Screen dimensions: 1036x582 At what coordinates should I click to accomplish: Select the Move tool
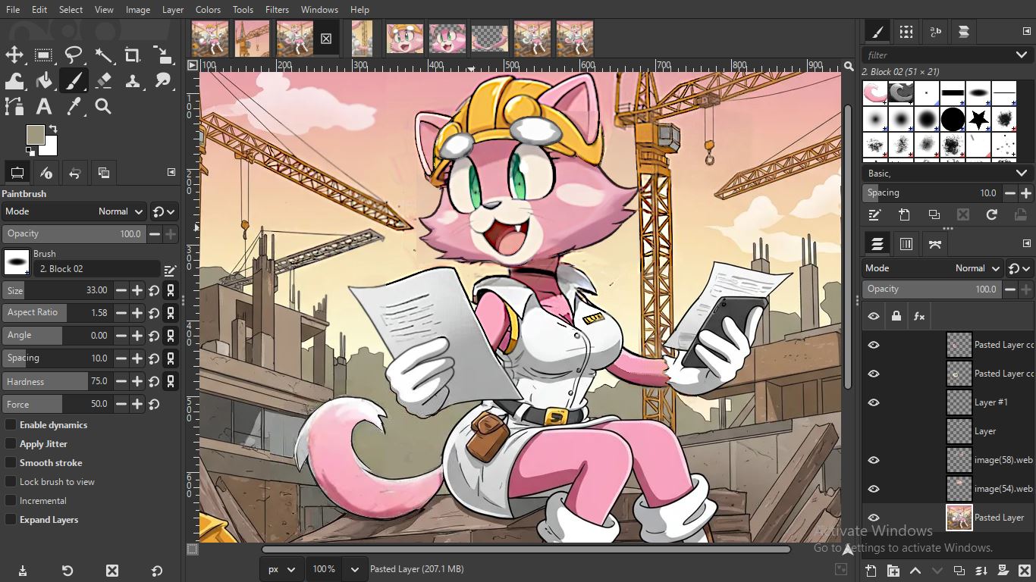tap(14, 55)
